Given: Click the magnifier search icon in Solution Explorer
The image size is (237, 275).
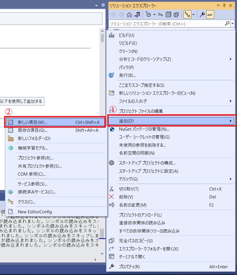Looking at the screenshot, I should [x=227, y=24].
